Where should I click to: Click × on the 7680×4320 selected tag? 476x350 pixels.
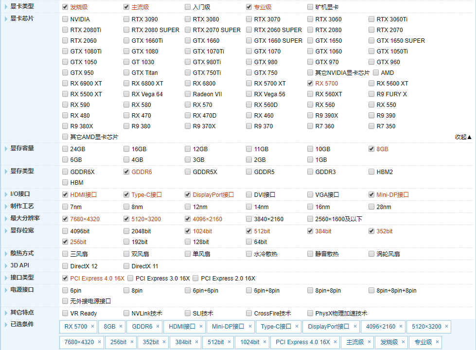[99, 342]
